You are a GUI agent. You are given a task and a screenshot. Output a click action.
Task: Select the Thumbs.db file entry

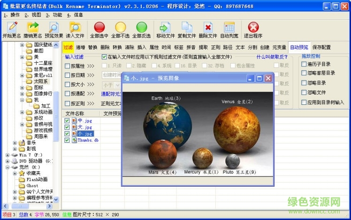tap(88, 140)
